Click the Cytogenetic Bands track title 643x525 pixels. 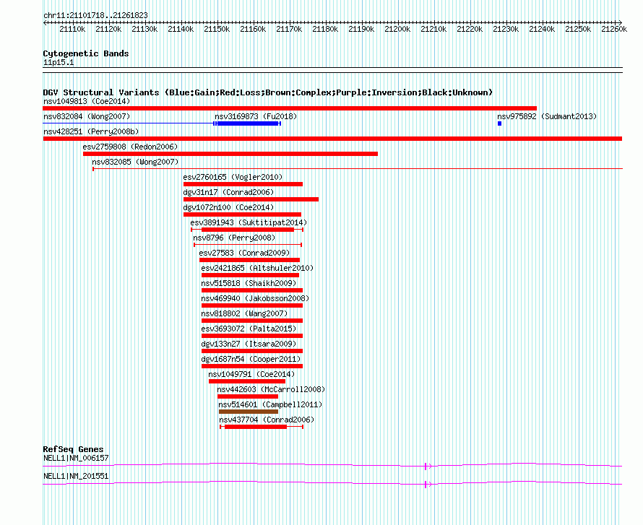86,53
